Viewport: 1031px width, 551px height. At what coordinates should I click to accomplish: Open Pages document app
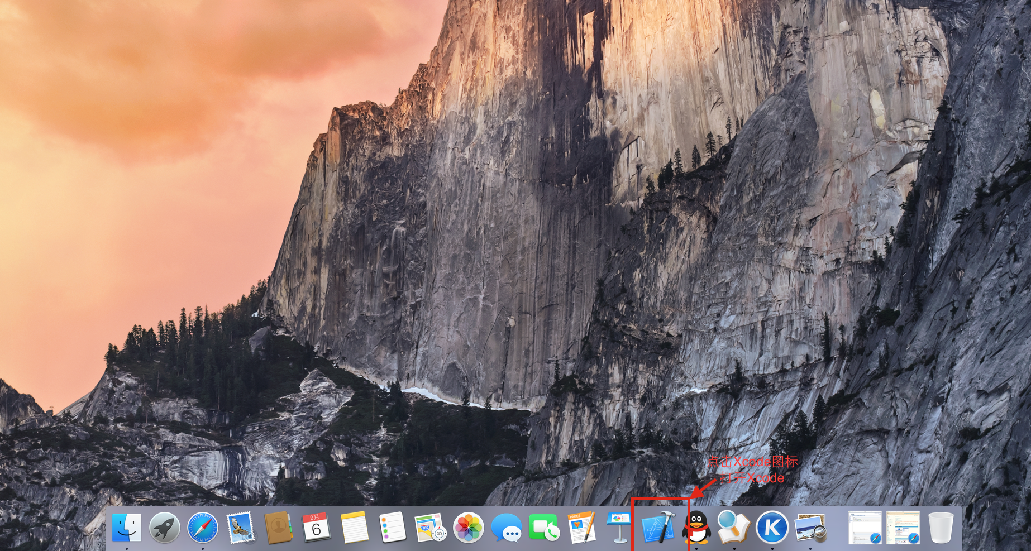pos(582,528)
